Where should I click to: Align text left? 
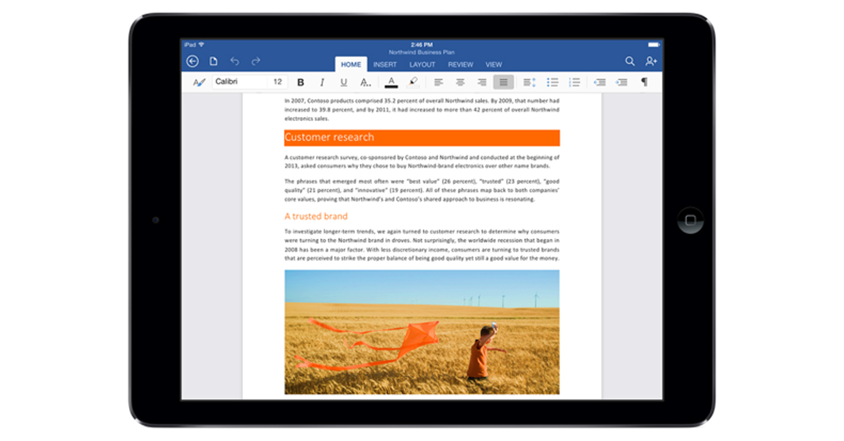point(439,82)
